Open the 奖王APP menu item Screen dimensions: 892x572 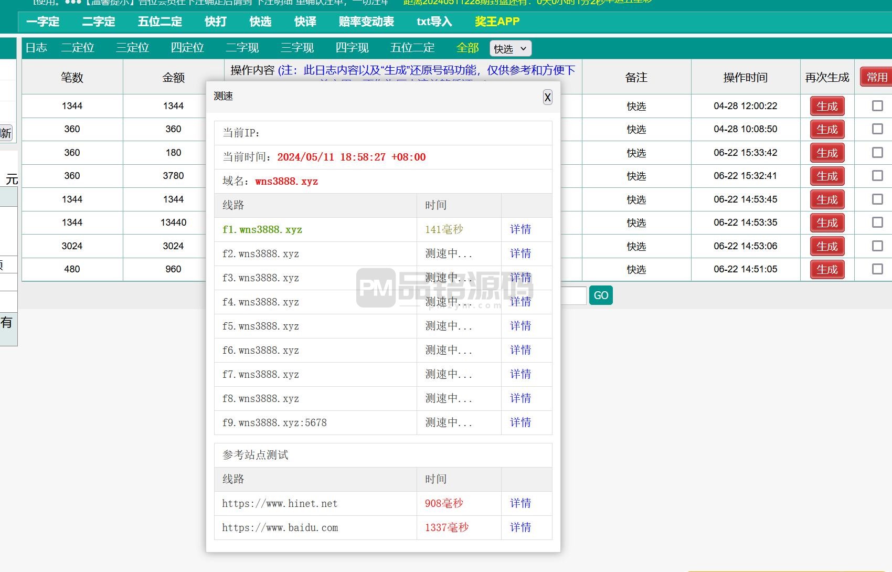(x=497, y=22)
